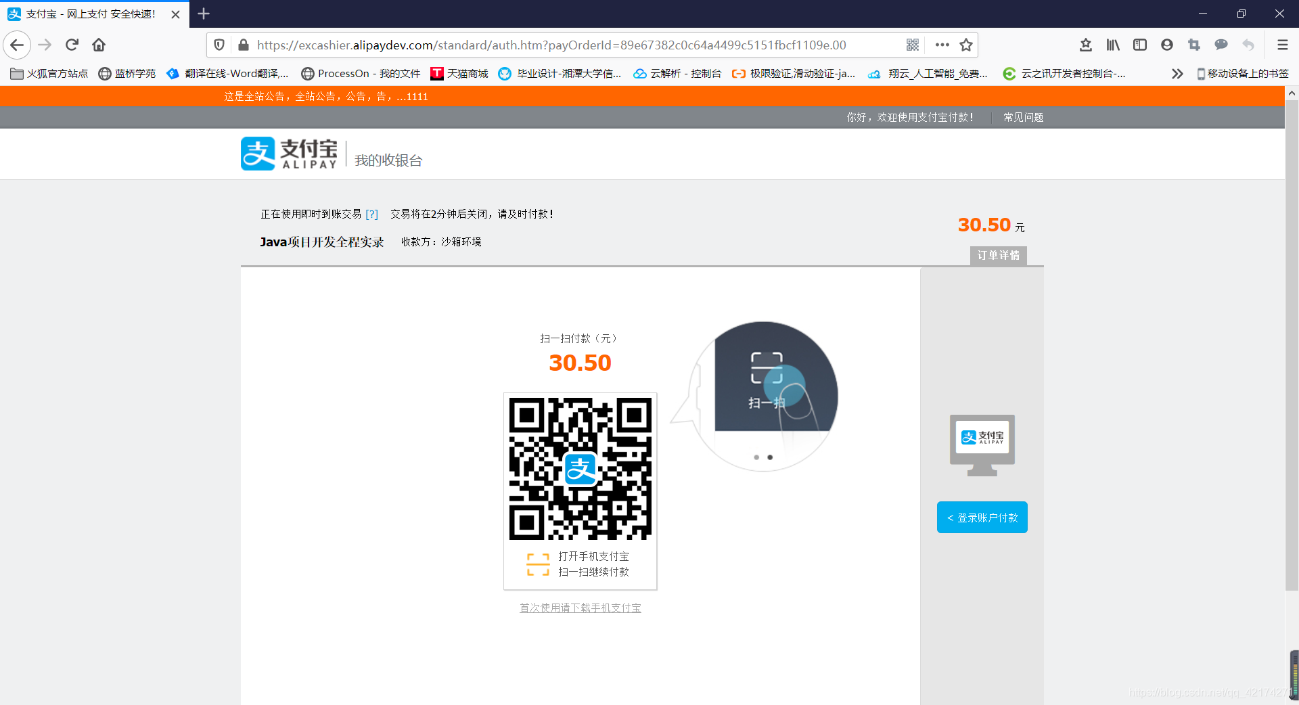Click the 这是全站公告 announcement text

pos(326,97)
